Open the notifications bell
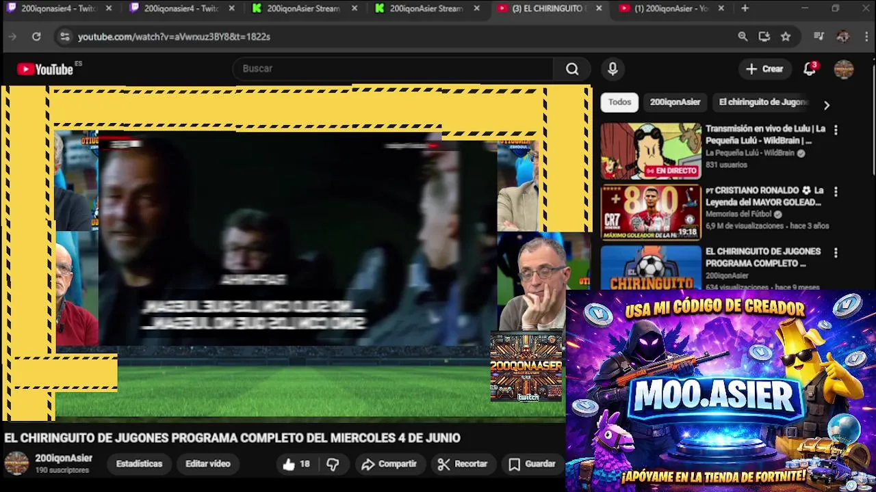This screenshot has width=876, height=492. [810, 68]
